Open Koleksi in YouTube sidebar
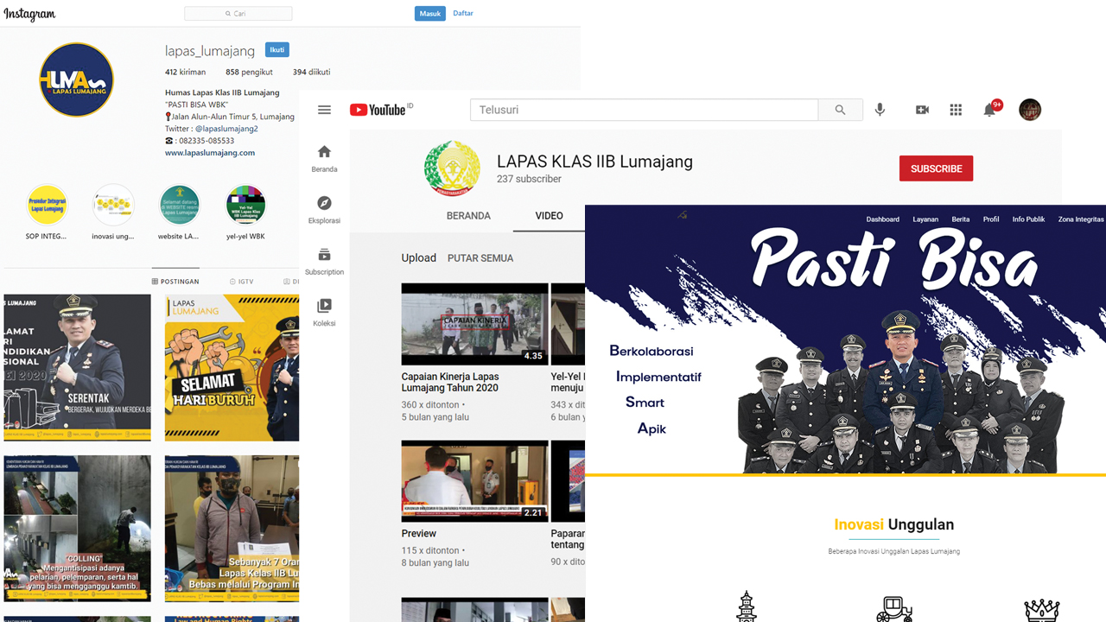The height and width of the screenshot is (622, 1106). (x=324, y=313)
